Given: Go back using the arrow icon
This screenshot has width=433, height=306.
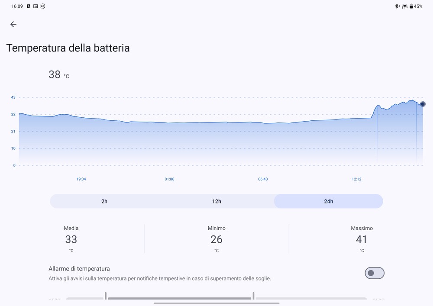Looking at the screenshot, I should pyautogui.click(x=13, y=24).
